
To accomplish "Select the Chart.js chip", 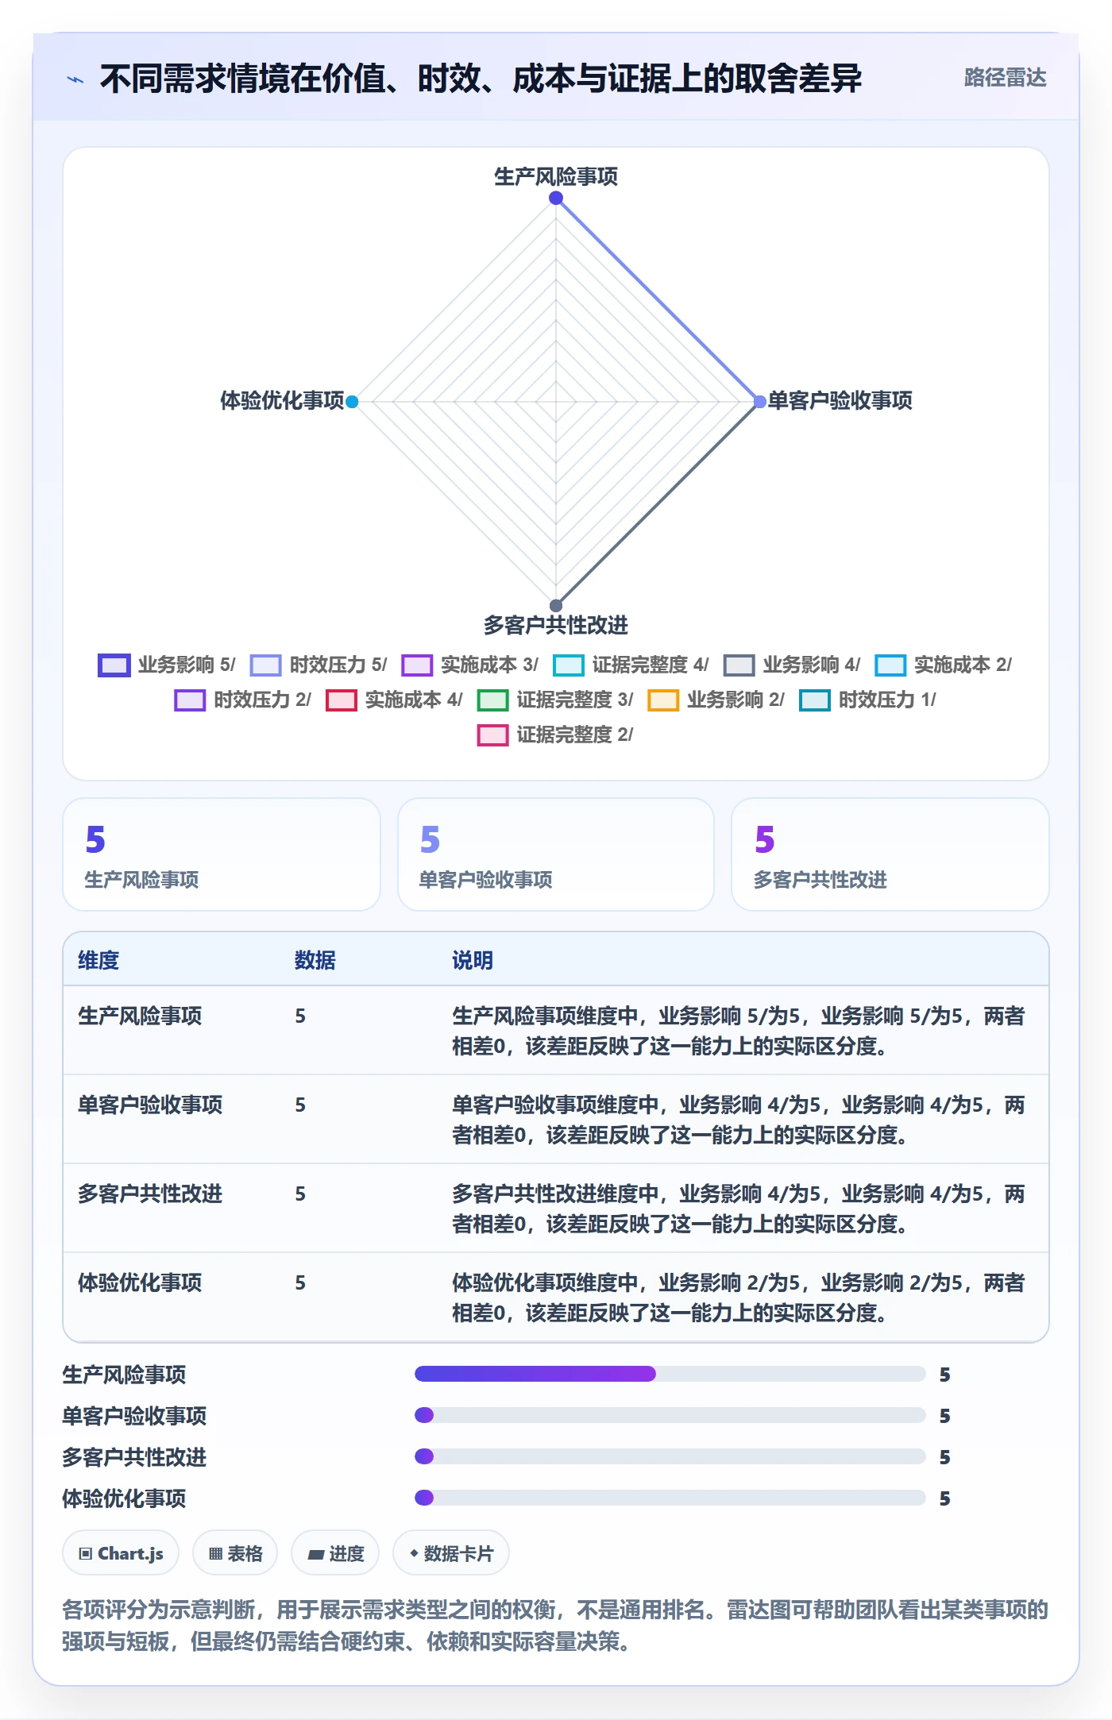I will click(121, 1552).
